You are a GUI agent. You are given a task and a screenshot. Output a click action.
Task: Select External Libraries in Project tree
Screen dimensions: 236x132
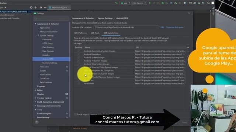click(x=7, y=15)
